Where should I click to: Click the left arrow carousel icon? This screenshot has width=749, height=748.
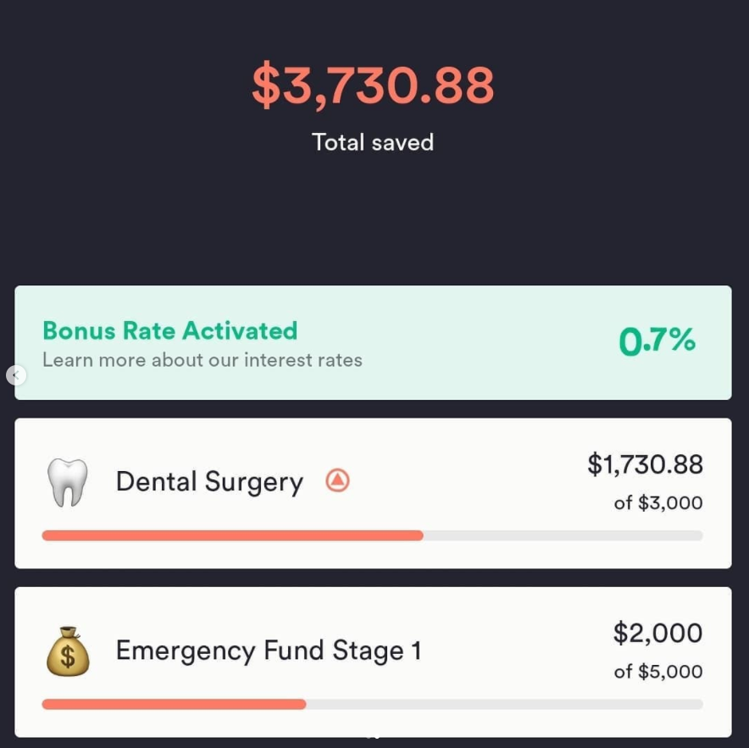click(16, 375)
